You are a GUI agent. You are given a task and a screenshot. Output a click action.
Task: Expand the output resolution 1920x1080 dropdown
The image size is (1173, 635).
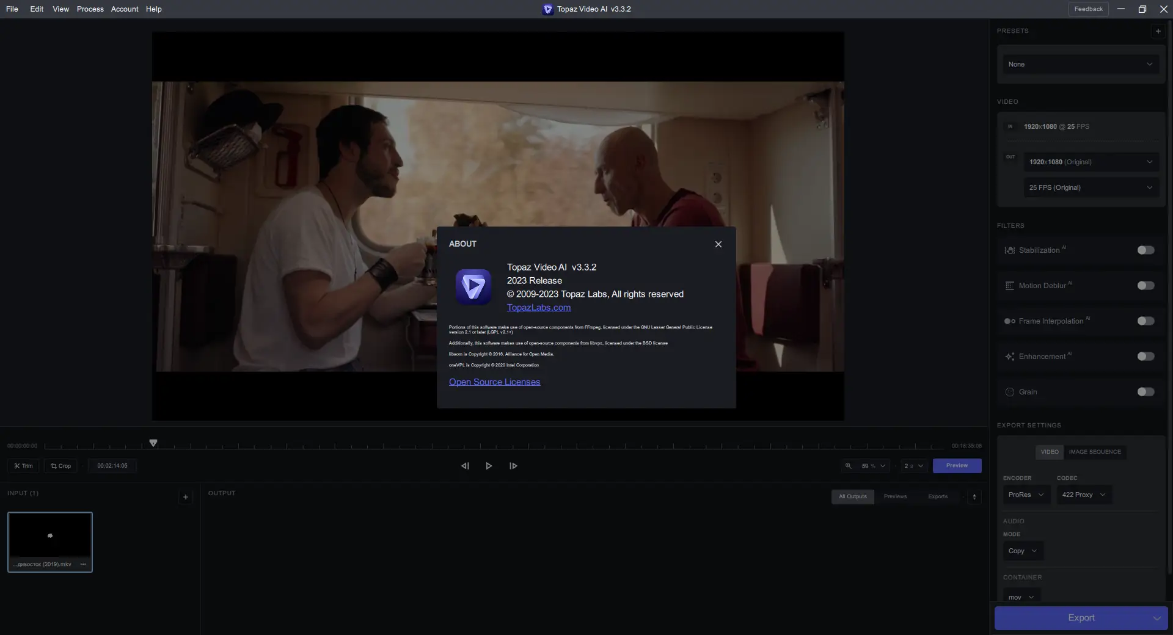pos(1091,162)
